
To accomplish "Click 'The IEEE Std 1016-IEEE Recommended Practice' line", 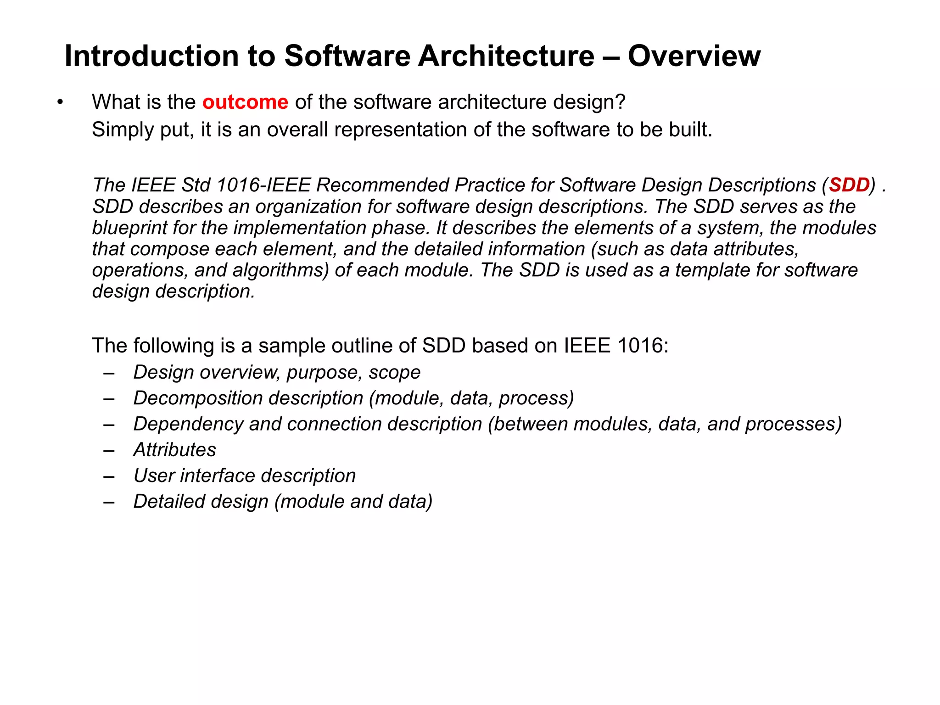I will tap(489, 185).
